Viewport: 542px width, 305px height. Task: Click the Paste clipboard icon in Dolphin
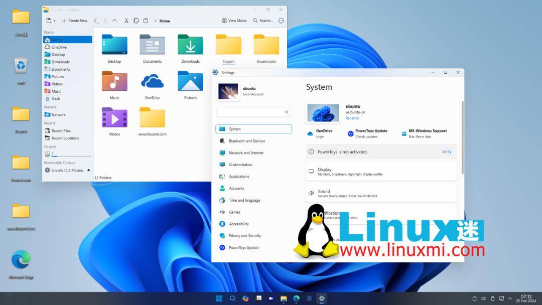tap(145, 21)
